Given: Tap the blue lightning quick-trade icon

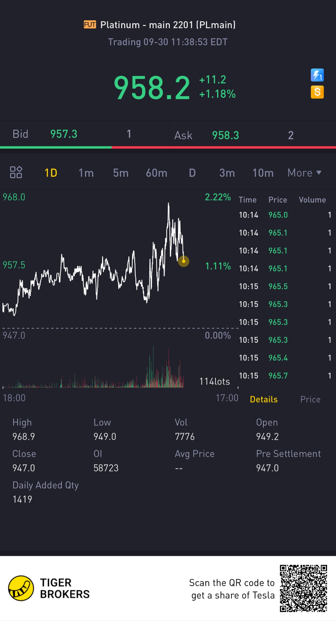Looking at the screenshot, I should (317, 75).
